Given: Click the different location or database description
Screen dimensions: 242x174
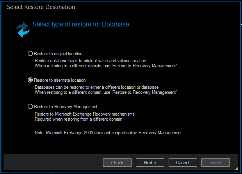Looking at the screenshot, I should tap(96, 87).
